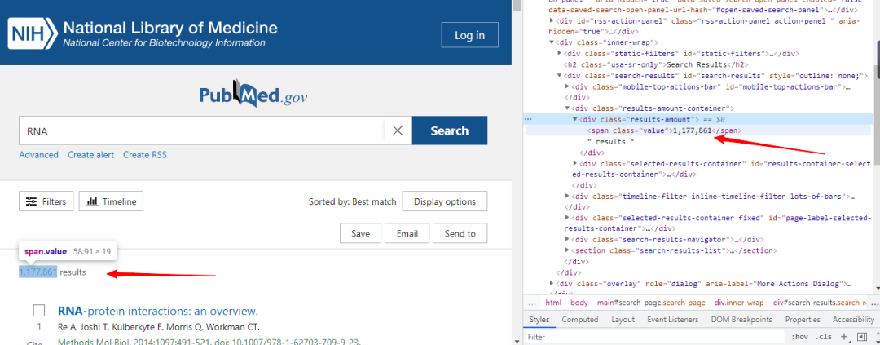The width and height of the screenshot is (880, 345).
Task: Clear the RNA search box with the X icon
Action: [398, 131]
